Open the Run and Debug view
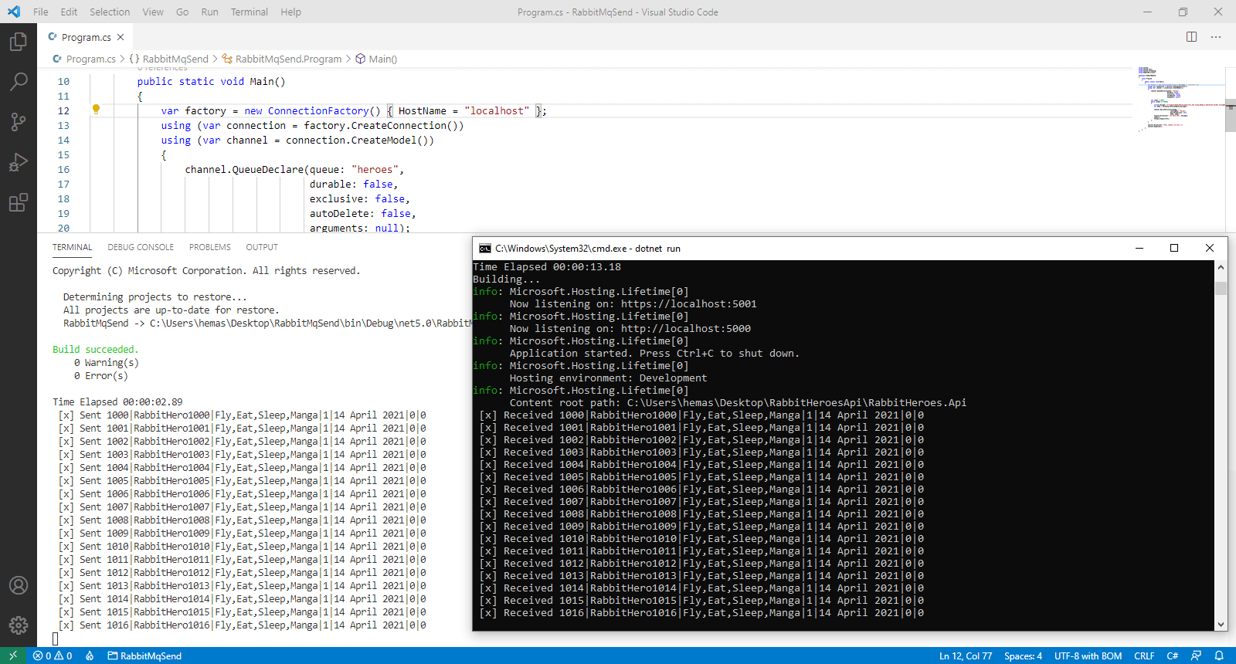1236x664 pixels. pyautogui.click(x=19, y=162)
